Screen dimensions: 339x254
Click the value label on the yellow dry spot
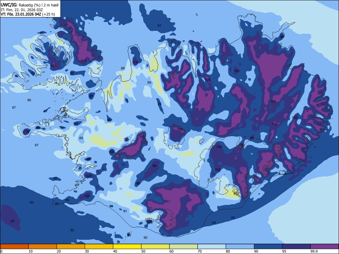(x=236, y=193)
